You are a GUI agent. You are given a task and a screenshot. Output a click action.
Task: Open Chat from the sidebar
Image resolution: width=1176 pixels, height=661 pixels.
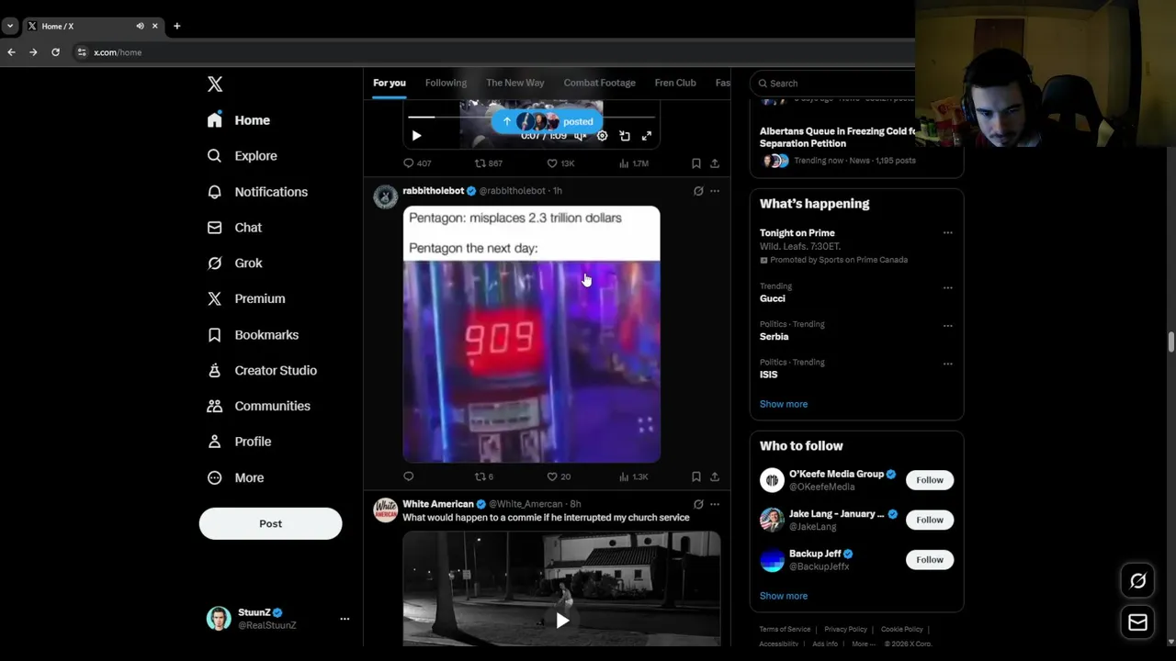tap(235, 228)
